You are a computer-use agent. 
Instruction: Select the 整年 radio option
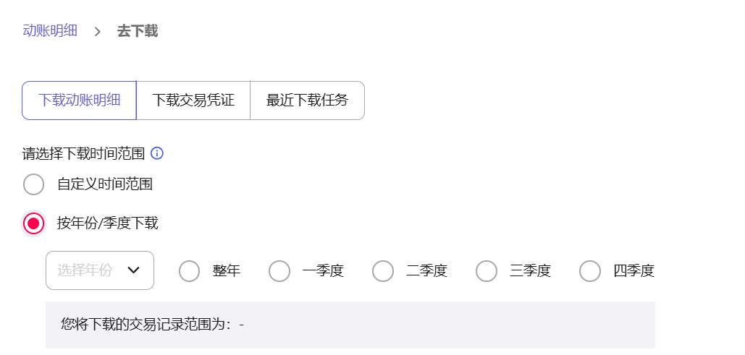click(x=190, y=271)
